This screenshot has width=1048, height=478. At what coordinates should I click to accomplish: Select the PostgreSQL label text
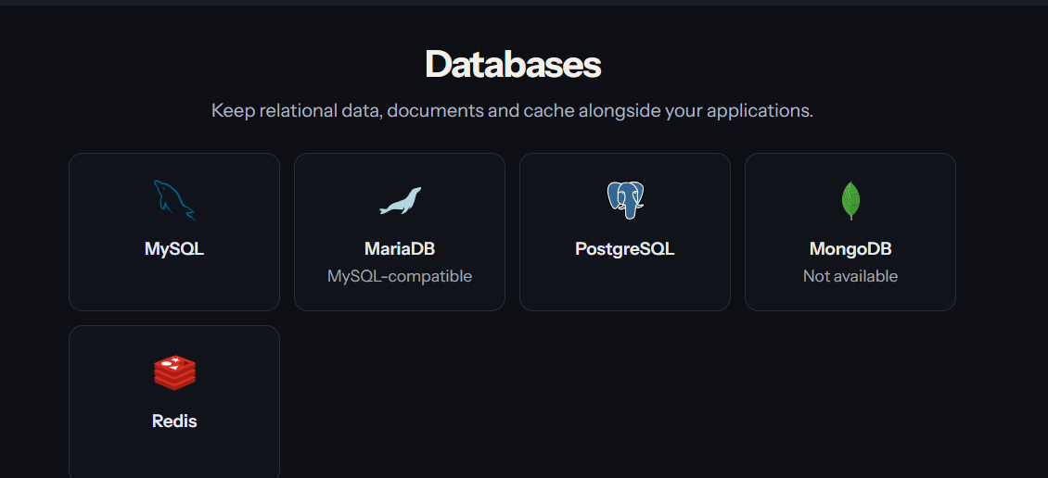625,249
